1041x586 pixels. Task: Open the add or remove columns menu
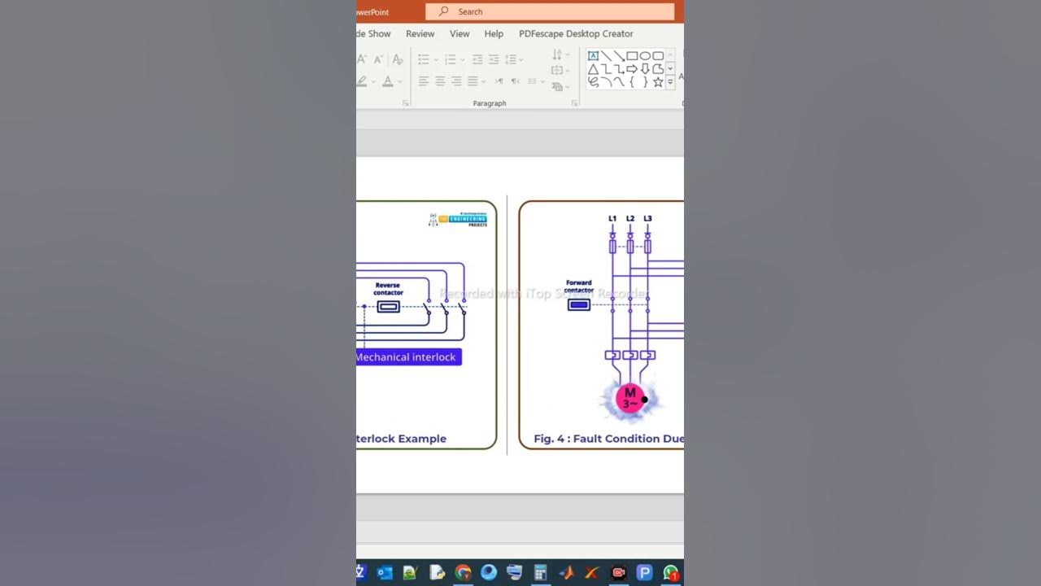(x=535, y=81)
